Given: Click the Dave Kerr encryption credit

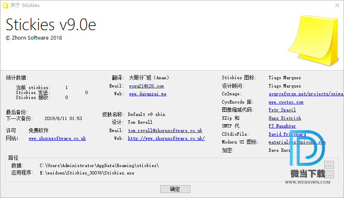Looking at the screenshot, I should point(279,150).
